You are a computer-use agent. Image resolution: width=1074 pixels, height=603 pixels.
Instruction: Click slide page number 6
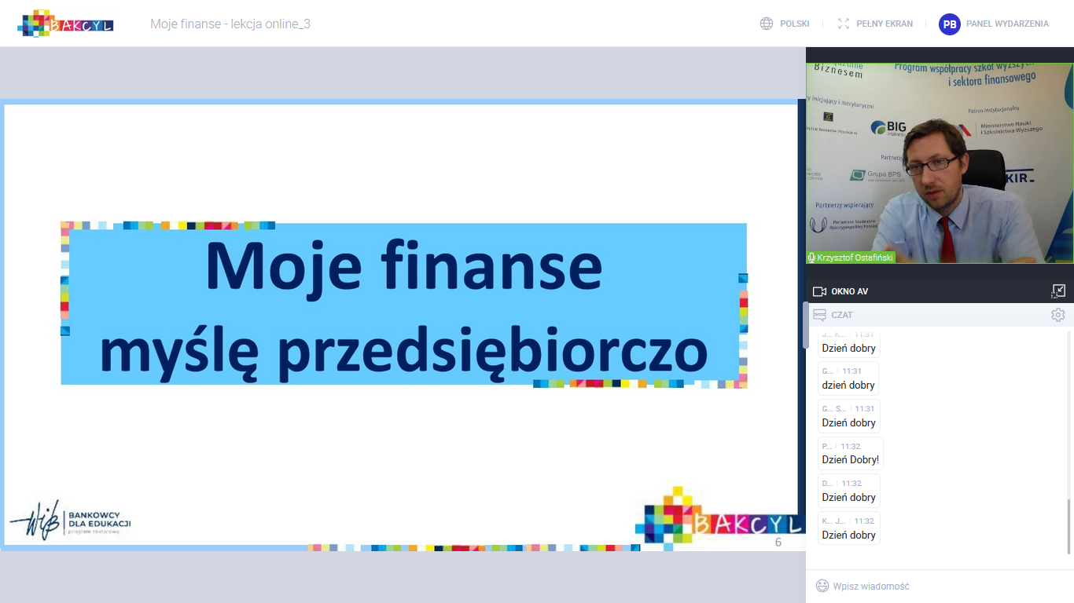click(778, 543)
